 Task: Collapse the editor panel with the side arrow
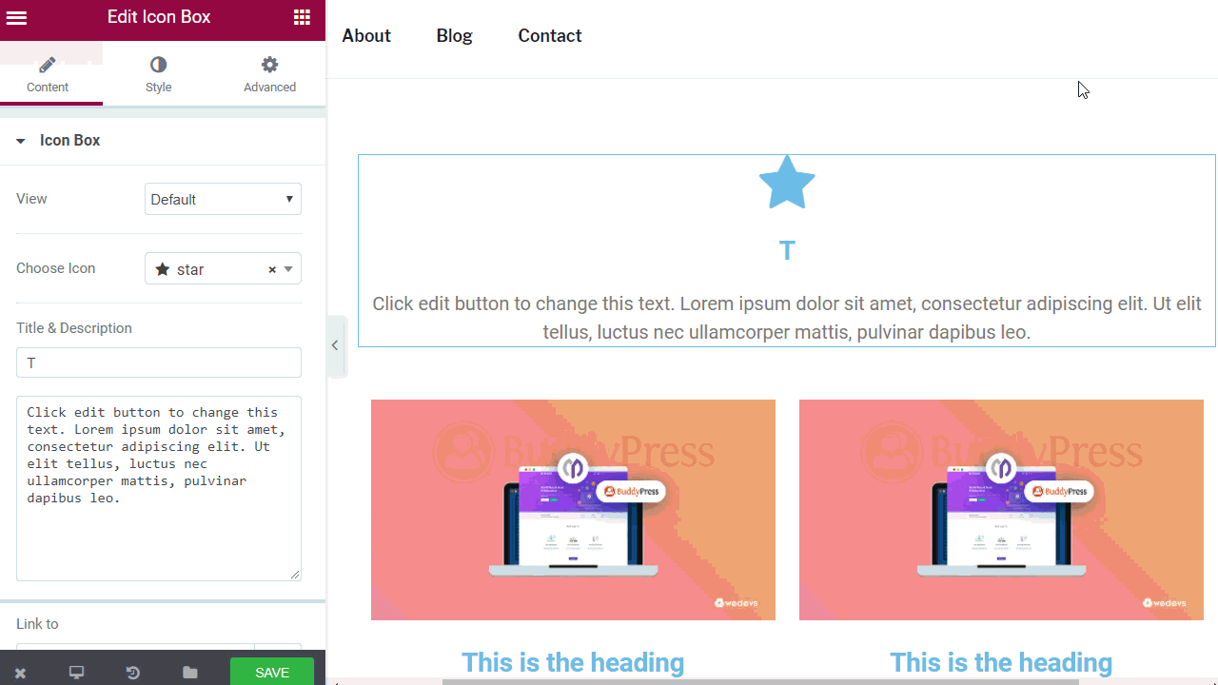tap(335, 345)
